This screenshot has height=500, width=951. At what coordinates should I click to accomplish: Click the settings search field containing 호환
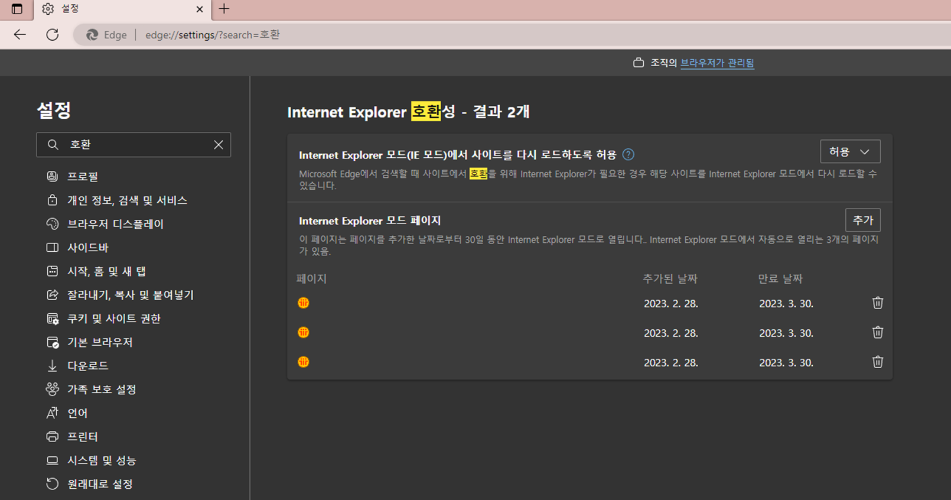133,145
